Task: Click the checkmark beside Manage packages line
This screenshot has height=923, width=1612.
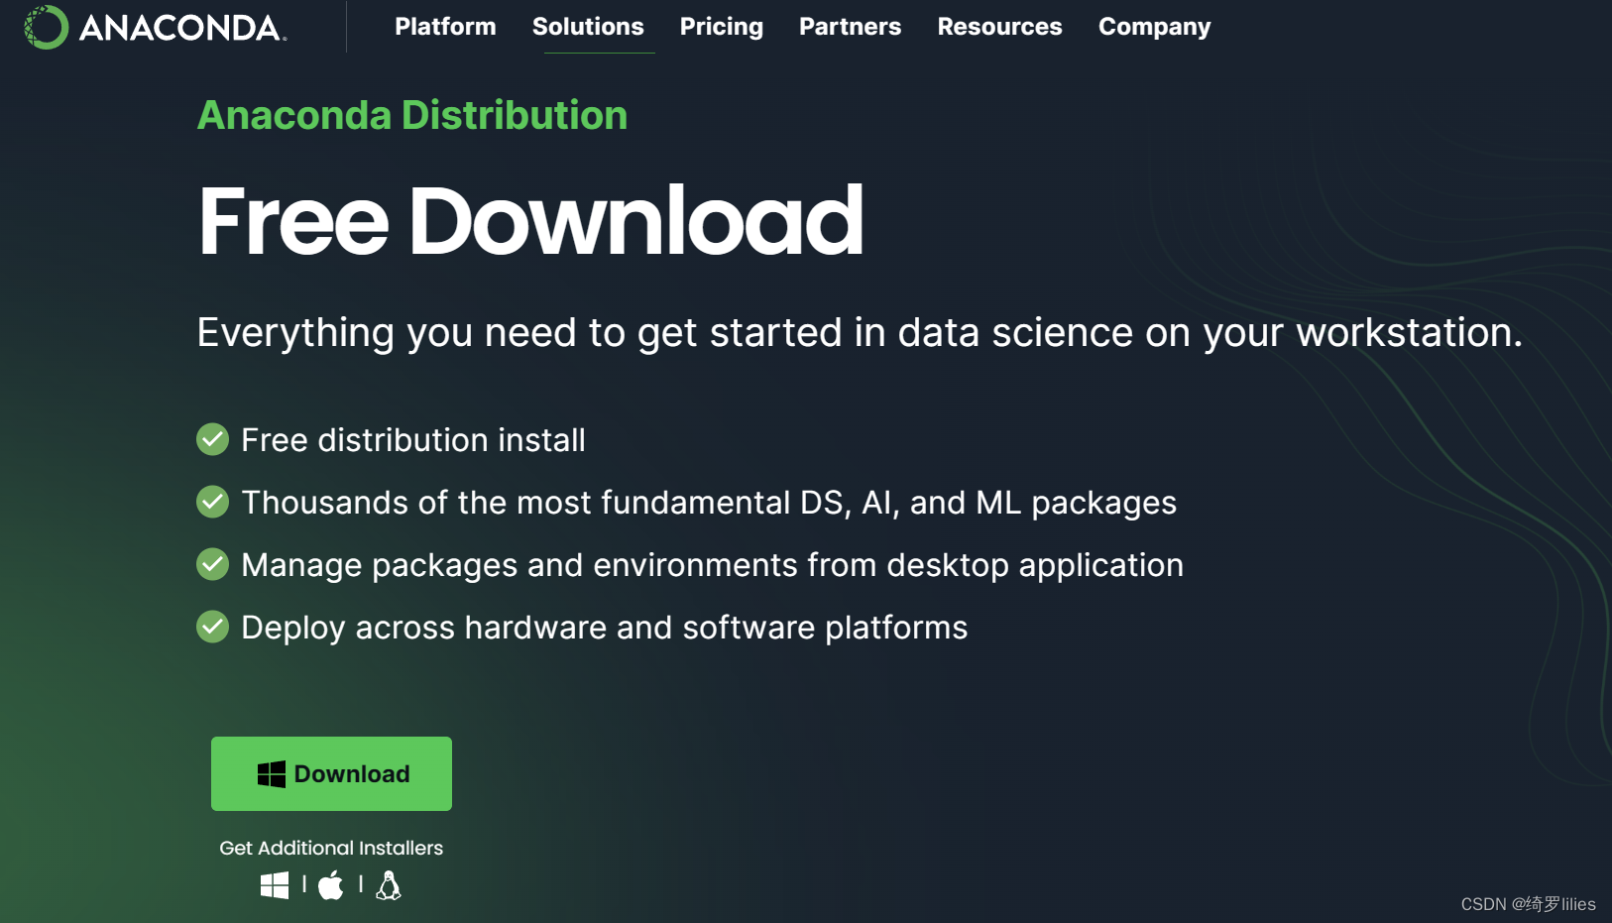Action: [212, 564]
